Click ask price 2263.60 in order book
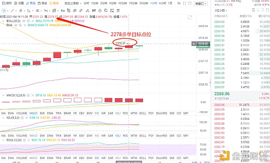This screenshot has height=163, width=270. 220,22
